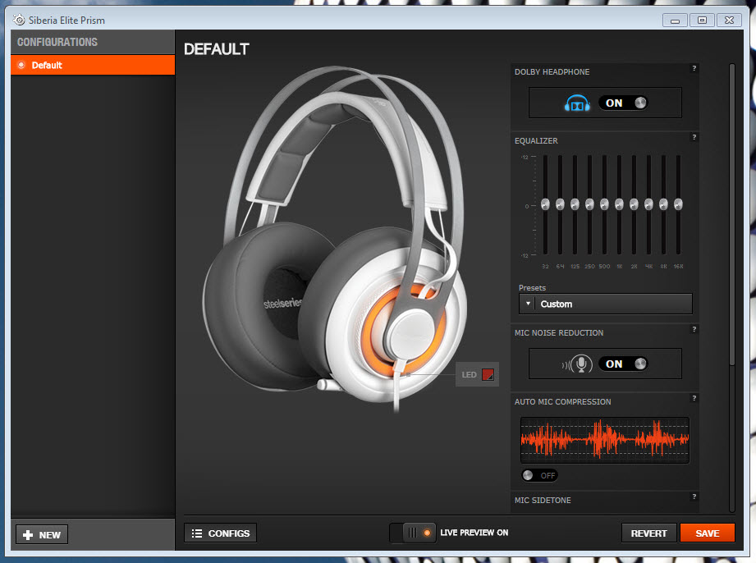The width and height of the screenshot is (756, 563).
Task: Click the 125 Hz equalizer slider
Action: point(575,205)
